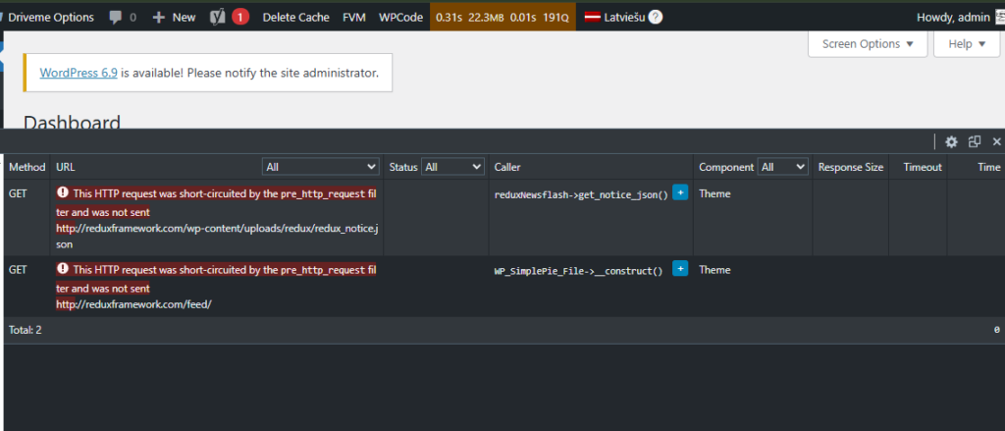The height and width of the screenshot is (431, 1005).
Task: Close the Query Monitor panel
Action: pyautogui.click(x=996, y=141)
